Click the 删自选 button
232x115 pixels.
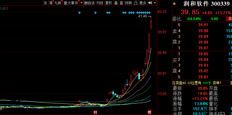[x=89, y=3]
